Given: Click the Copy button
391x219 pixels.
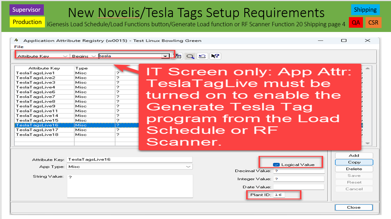Looking at the screenshot, I should (354, 162).
